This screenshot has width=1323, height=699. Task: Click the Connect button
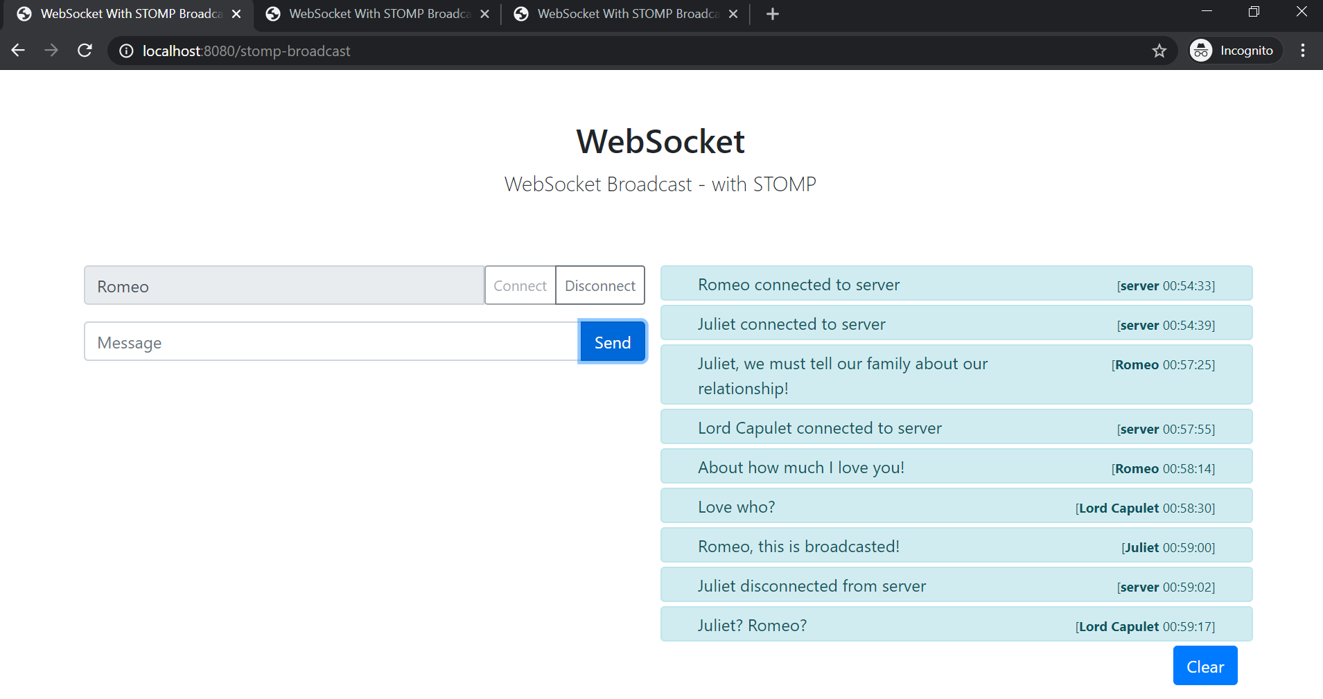520,285
